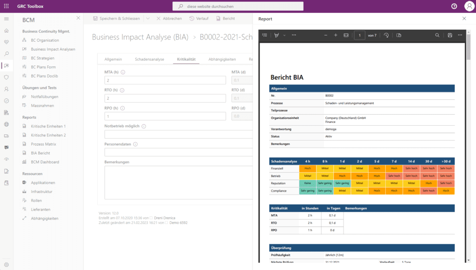
Task: Open the Personendaten dropdown
Action: click(178, 152)
